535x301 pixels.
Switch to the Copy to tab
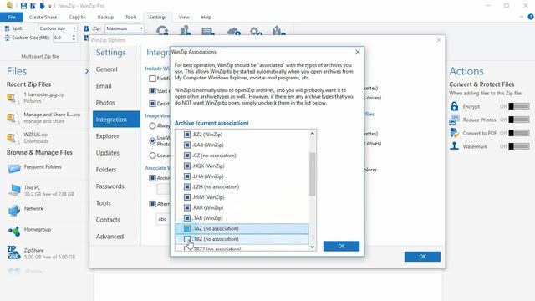(x=77, y=17)
